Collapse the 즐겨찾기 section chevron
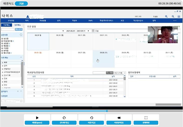Image resolution: width=183 pixels, height=127 pixels. coord(21,91)
